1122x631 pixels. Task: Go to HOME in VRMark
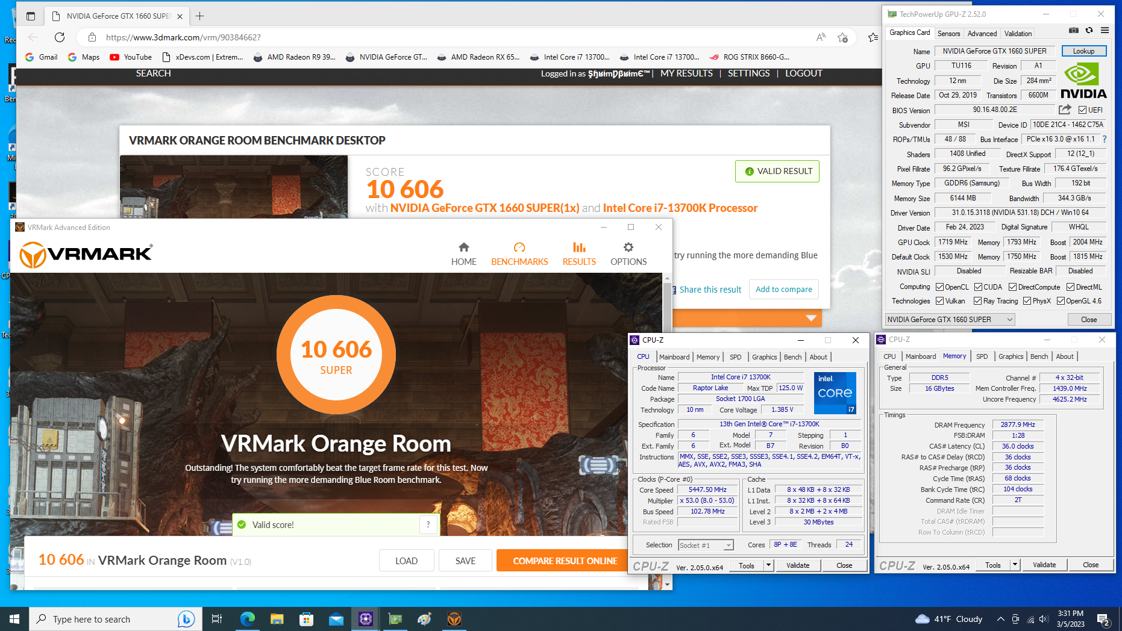point(463,253)
